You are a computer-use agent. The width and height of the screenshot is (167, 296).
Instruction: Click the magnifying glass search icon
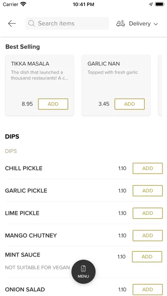click(32, 23)
